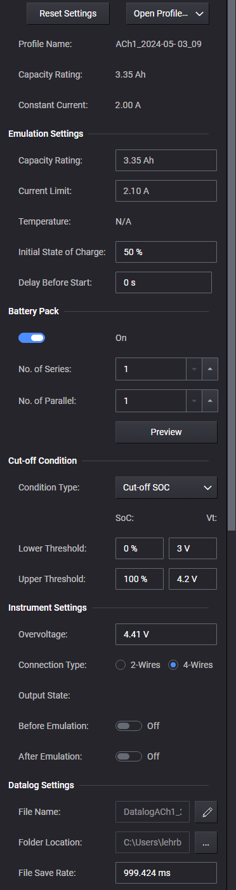The height and width of the screenshot is (890, 236).
Task: Click the Upper Threshold SoC field
Action: pyautogui.click(x=140, y=579)
